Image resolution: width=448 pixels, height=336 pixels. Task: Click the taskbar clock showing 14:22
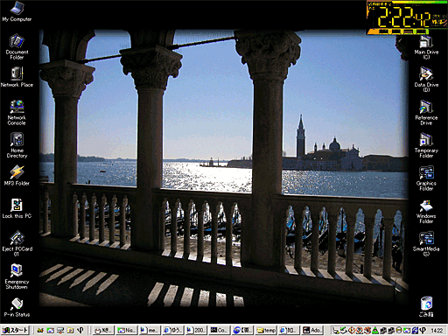pyautogui.click(x=437, y=331)
